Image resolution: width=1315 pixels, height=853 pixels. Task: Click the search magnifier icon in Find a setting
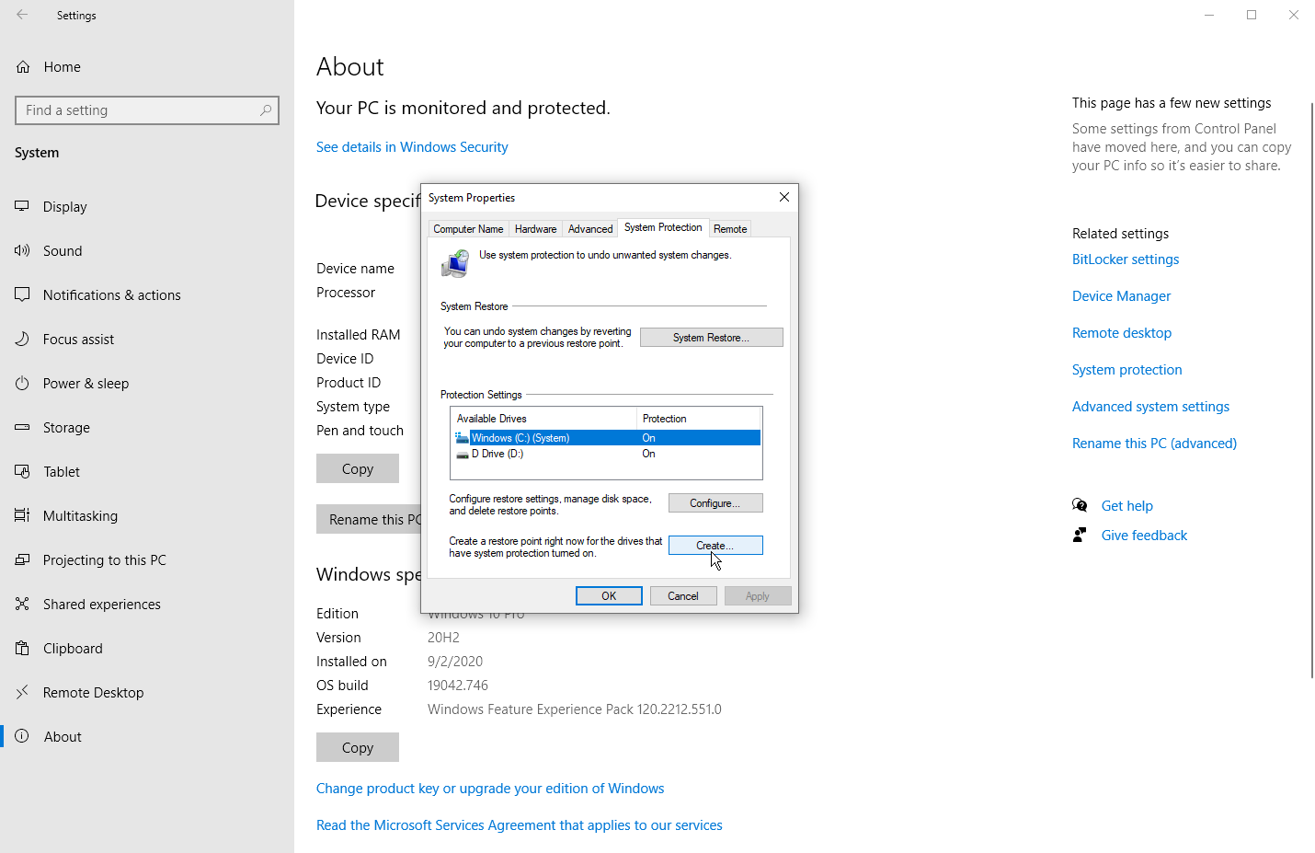(x=266, y=110)
